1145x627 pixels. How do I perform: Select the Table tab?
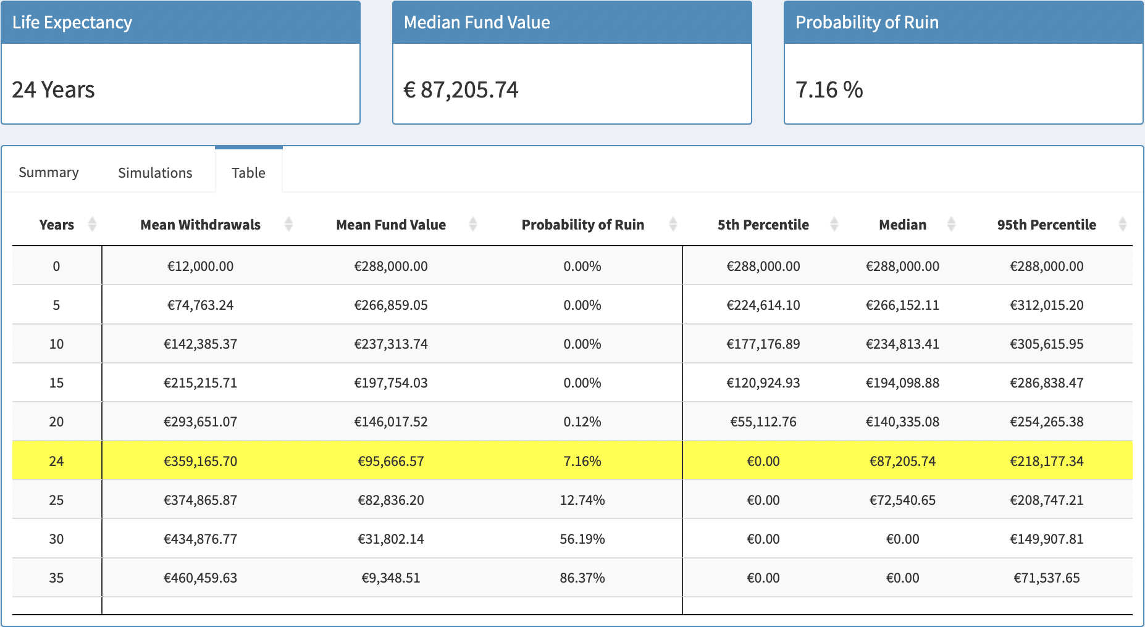click(x=248, y=173)
